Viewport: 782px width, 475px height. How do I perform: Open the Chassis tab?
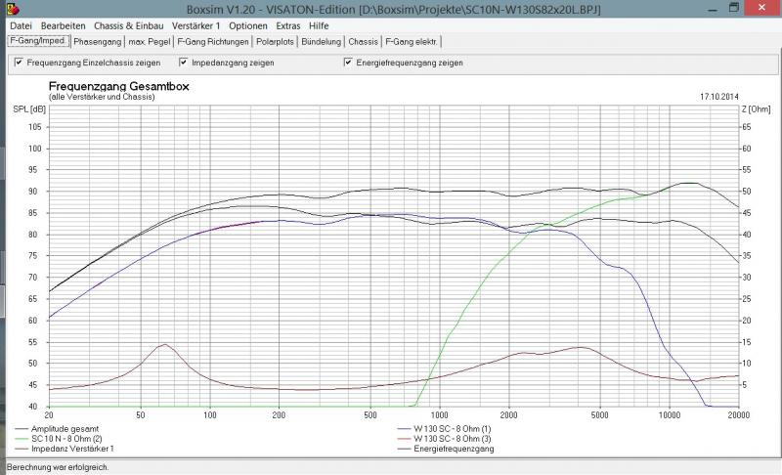coord(363,42)
